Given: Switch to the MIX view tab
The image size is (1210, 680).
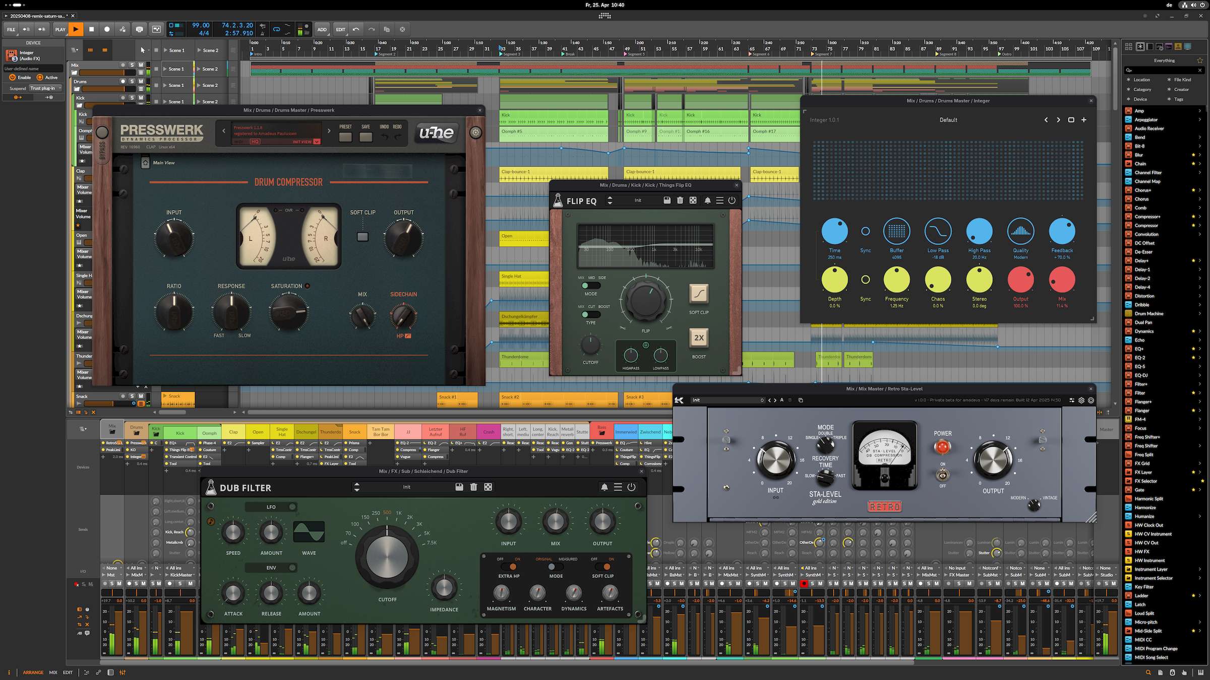Looking at the screenshot, I should click(53, 672).
